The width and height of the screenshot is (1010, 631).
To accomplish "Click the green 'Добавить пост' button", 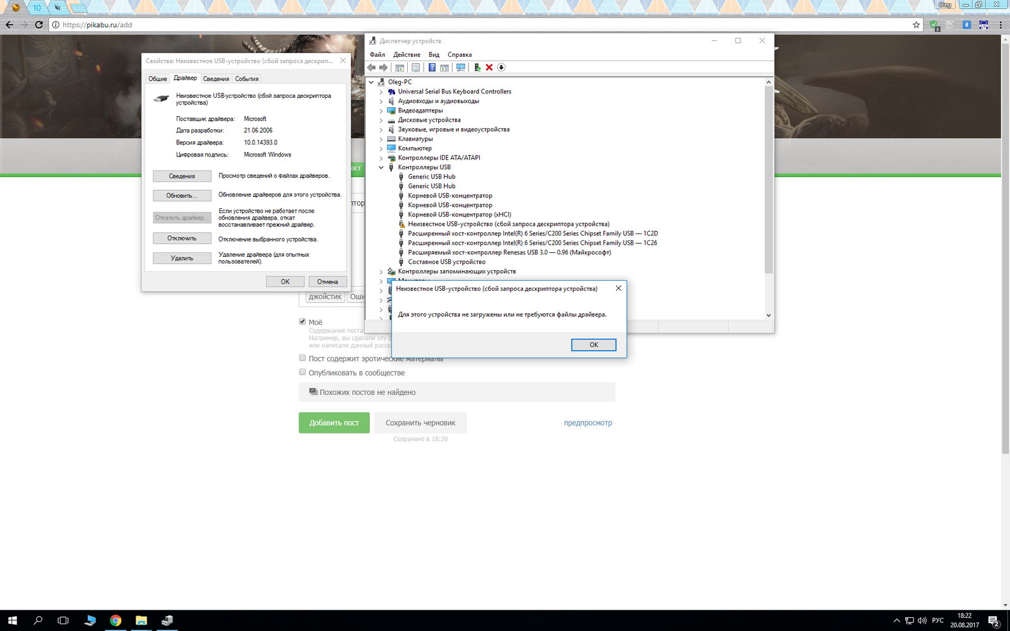I will (x=334, y=423).
